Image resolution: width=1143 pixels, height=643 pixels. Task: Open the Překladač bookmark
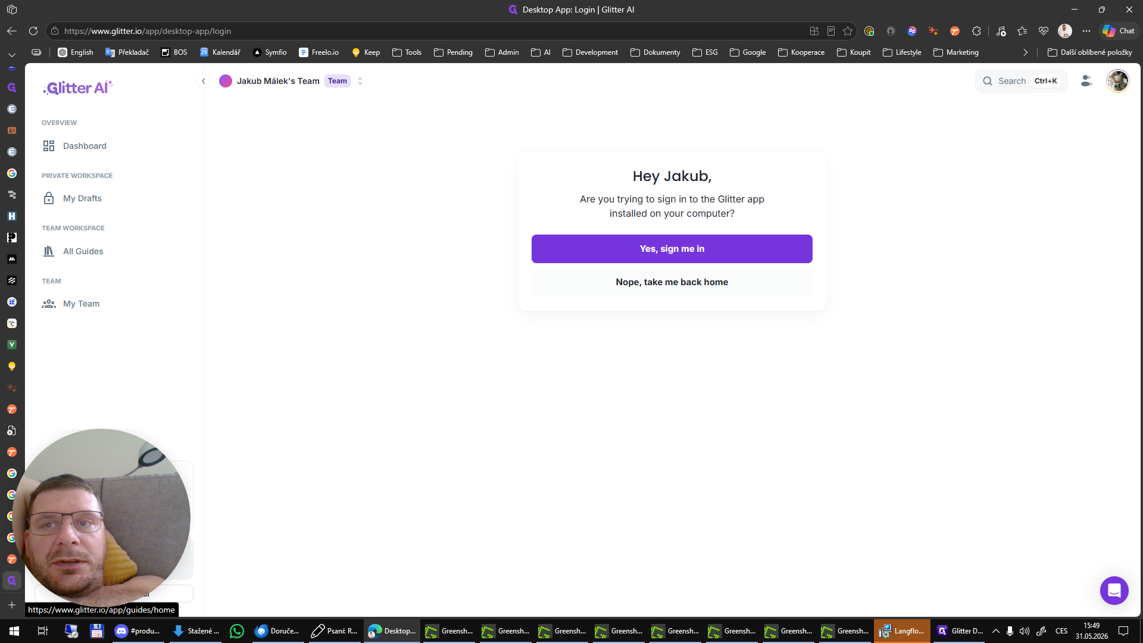point(127,52)
